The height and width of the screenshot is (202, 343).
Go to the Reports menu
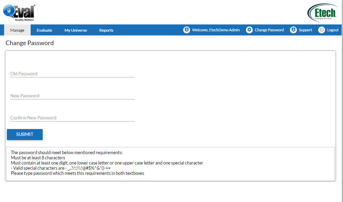pos(106,30)
